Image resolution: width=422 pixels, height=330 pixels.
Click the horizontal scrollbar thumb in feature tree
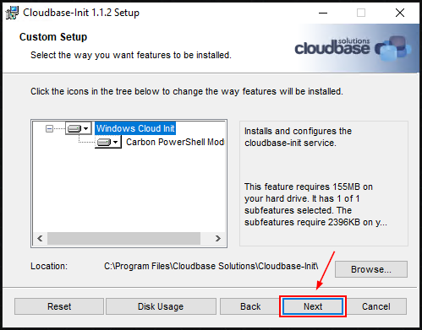123,239
